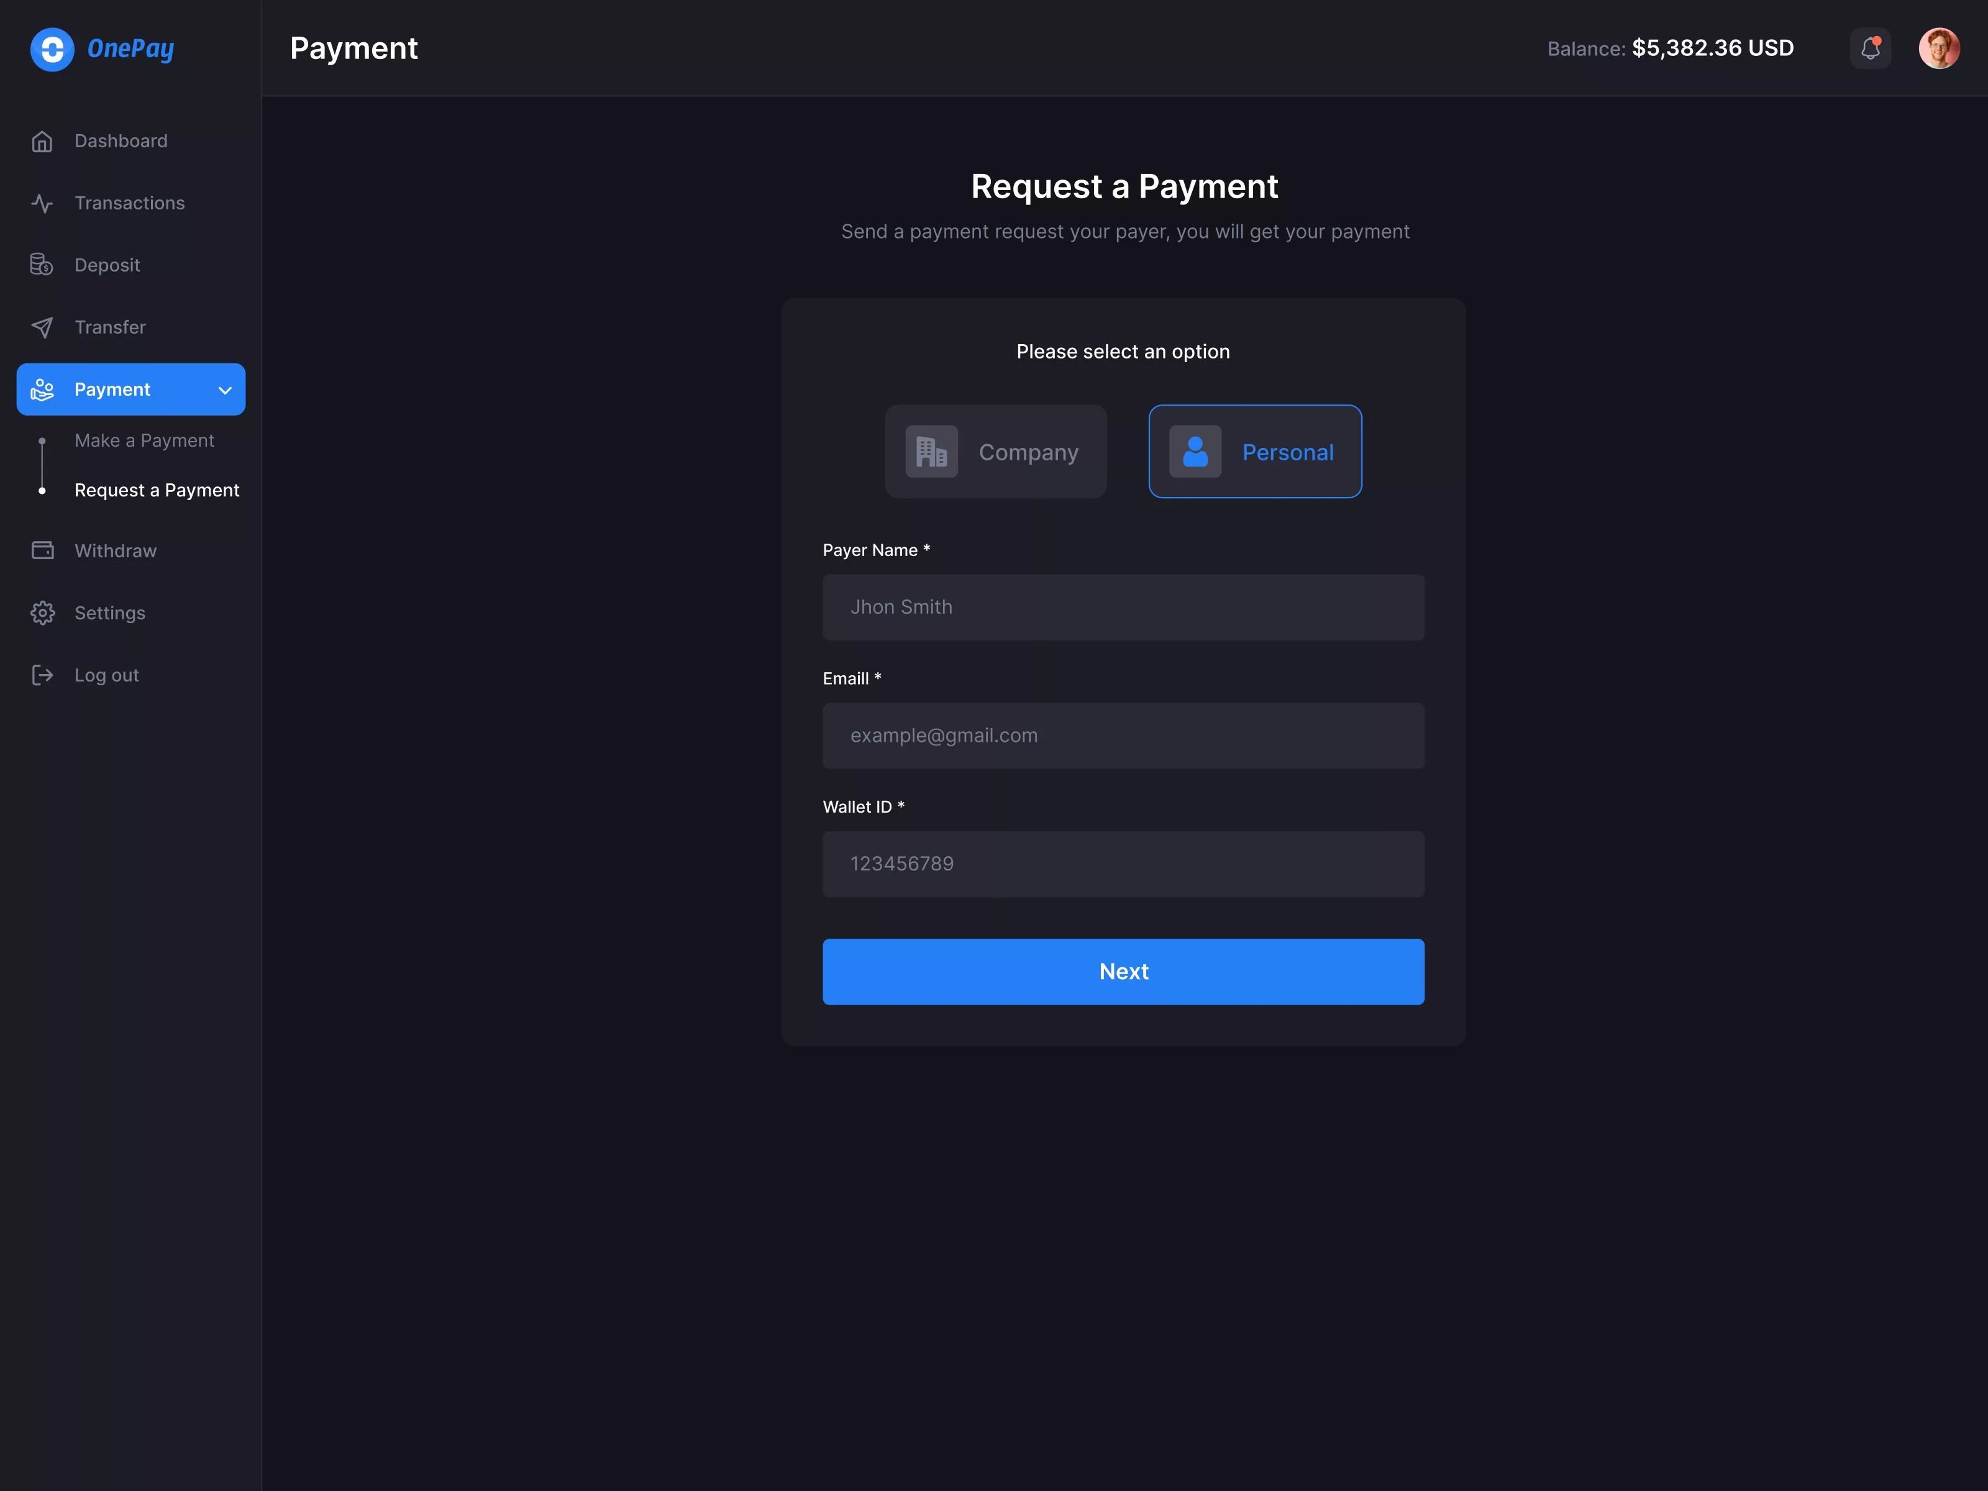Click the Transfer paper-plane icon
Viewport: 1988px width, 1491px height.
tap(42, 327)
